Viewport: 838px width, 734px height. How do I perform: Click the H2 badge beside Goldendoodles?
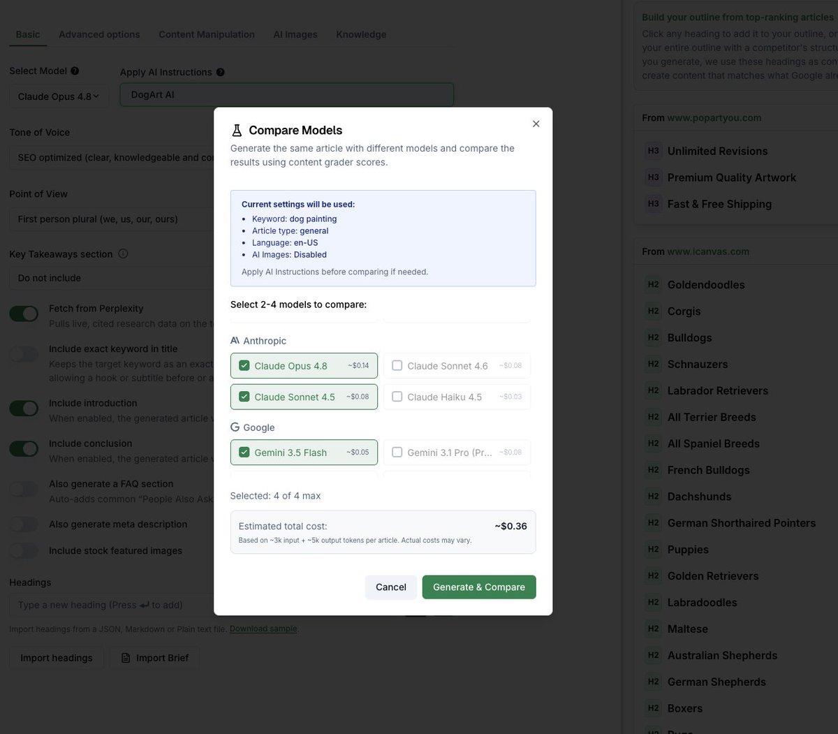pyautogui.click(x=653, y=284)
